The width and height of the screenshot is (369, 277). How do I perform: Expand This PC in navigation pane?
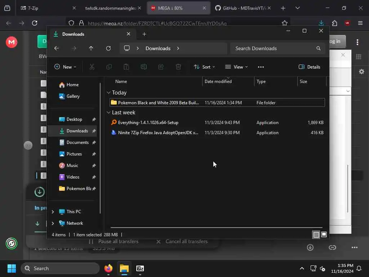[x=53, y=212]
